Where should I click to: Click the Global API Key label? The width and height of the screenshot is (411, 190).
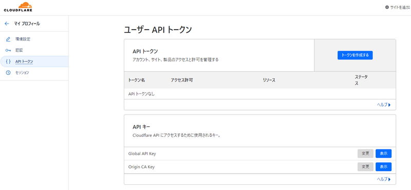pyautogui.click(x=142, y=154)
